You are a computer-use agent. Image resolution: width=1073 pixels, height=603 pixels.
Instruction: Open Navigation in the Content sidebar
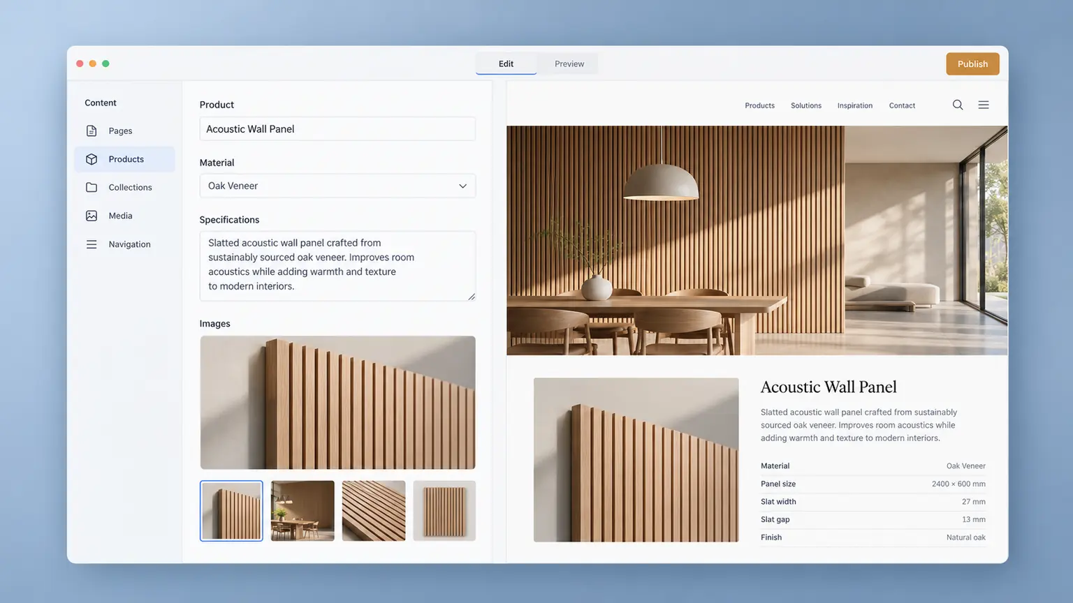[x=124, y=244]
